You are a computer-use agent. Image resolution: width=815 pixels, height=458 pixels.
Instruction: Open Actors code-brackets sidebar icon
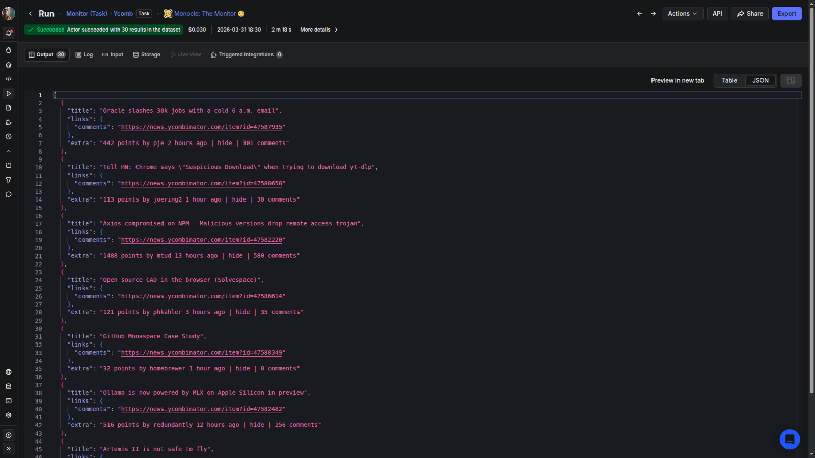click(9, 79)
